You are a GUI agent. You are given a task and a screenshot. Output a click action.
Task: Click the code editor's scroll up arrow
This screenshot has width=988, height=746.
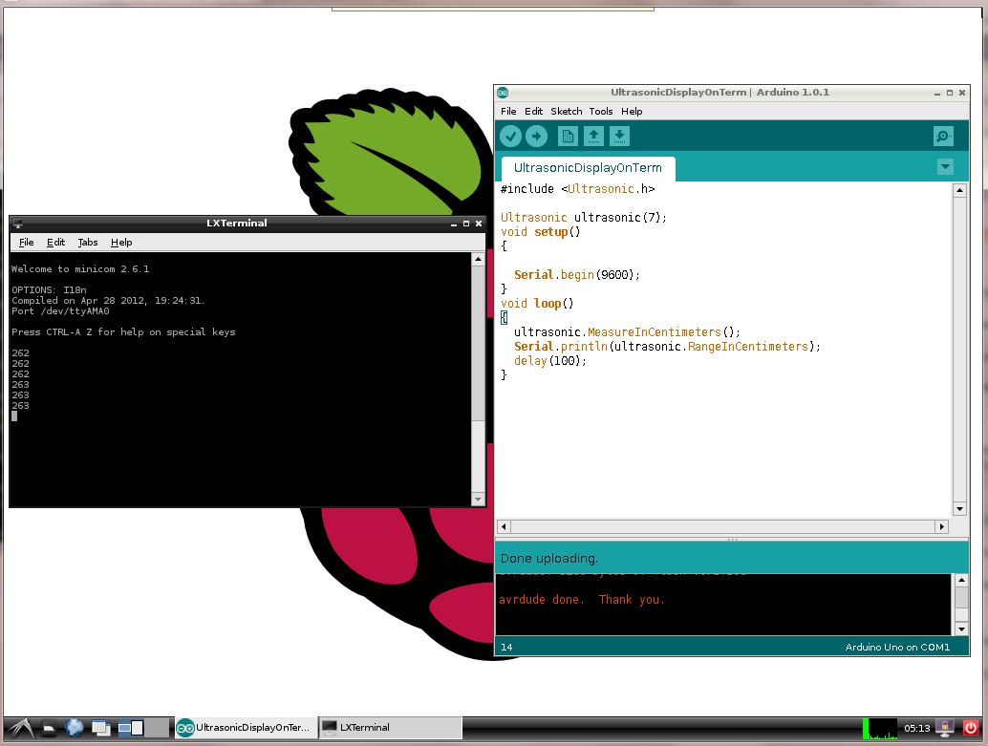[959, 190]
